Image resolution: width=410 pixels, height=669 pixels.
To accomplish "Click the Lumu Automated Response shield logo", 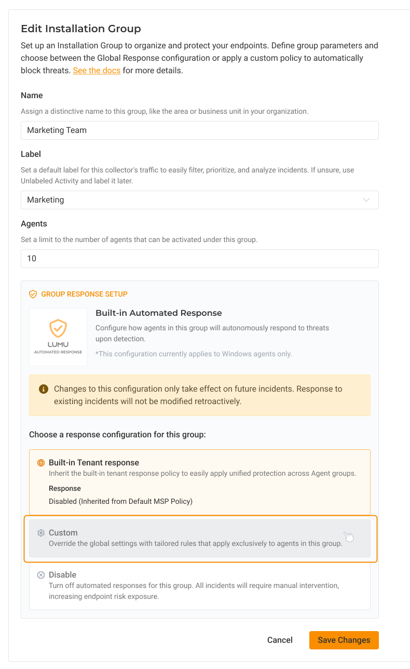I will pos(58,329).
